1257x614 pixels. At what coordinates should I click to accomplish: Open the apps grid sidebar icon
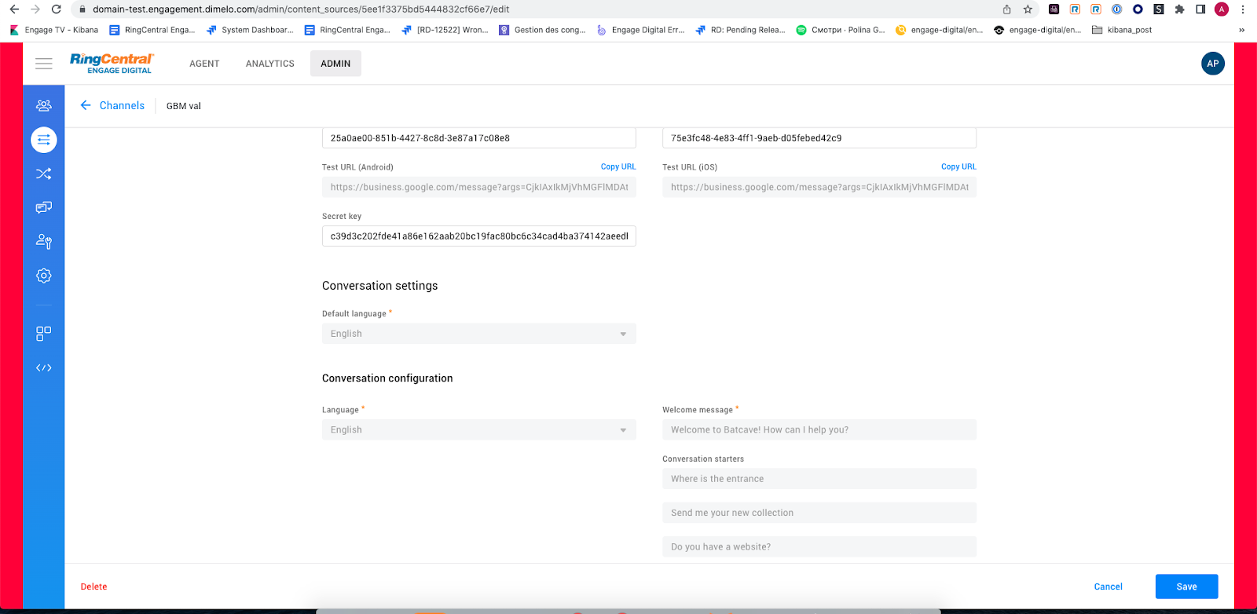pyautogui.click(x=44, y=334)
